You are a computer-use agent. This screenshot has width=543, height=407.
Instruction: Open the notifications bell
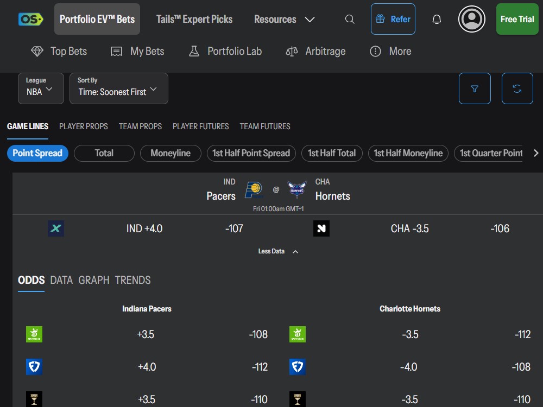pyautogui.click(x=437, y=18)
